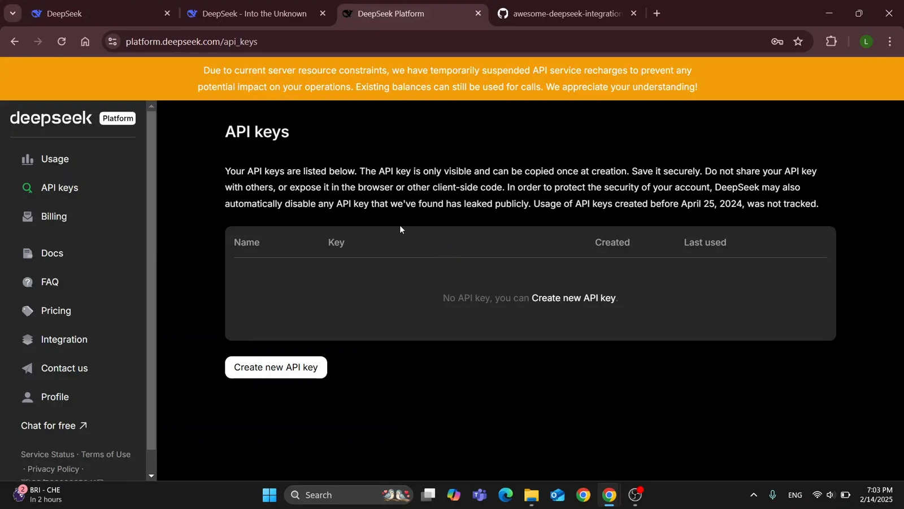The height and width of the screenshot is (509, 904).
Task: Open Outlook from taskbar
Action: pyautogui.click(x=557, y=495)
